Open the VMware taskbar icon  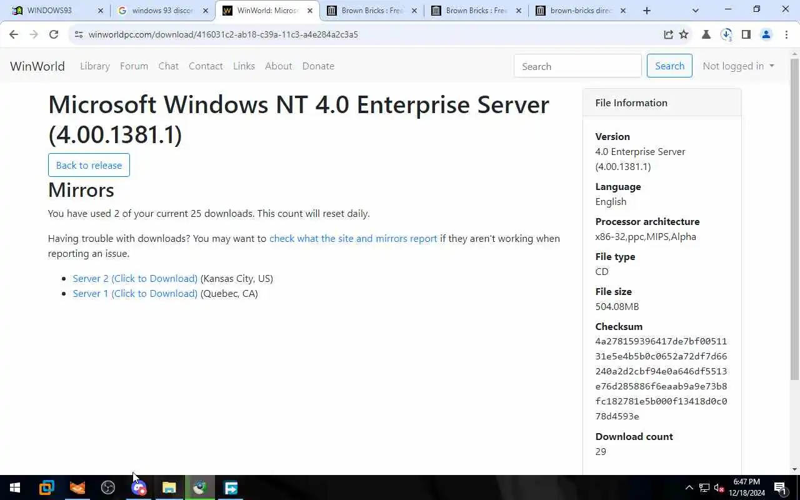[47, 487]
